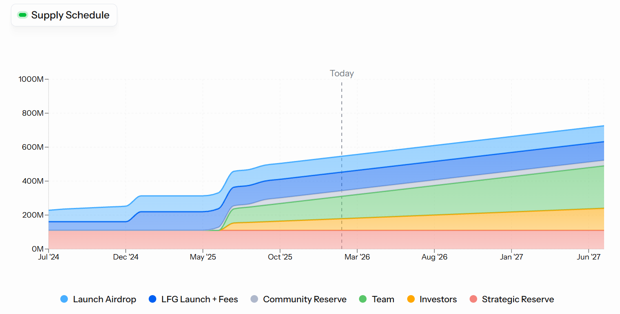
Task: Click the Jun '27 x-axis label
Action: pos(589,257)
